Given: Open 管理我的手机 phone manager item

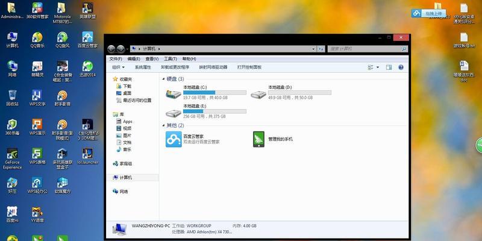Looking at the screenshot, I should 273,139.
